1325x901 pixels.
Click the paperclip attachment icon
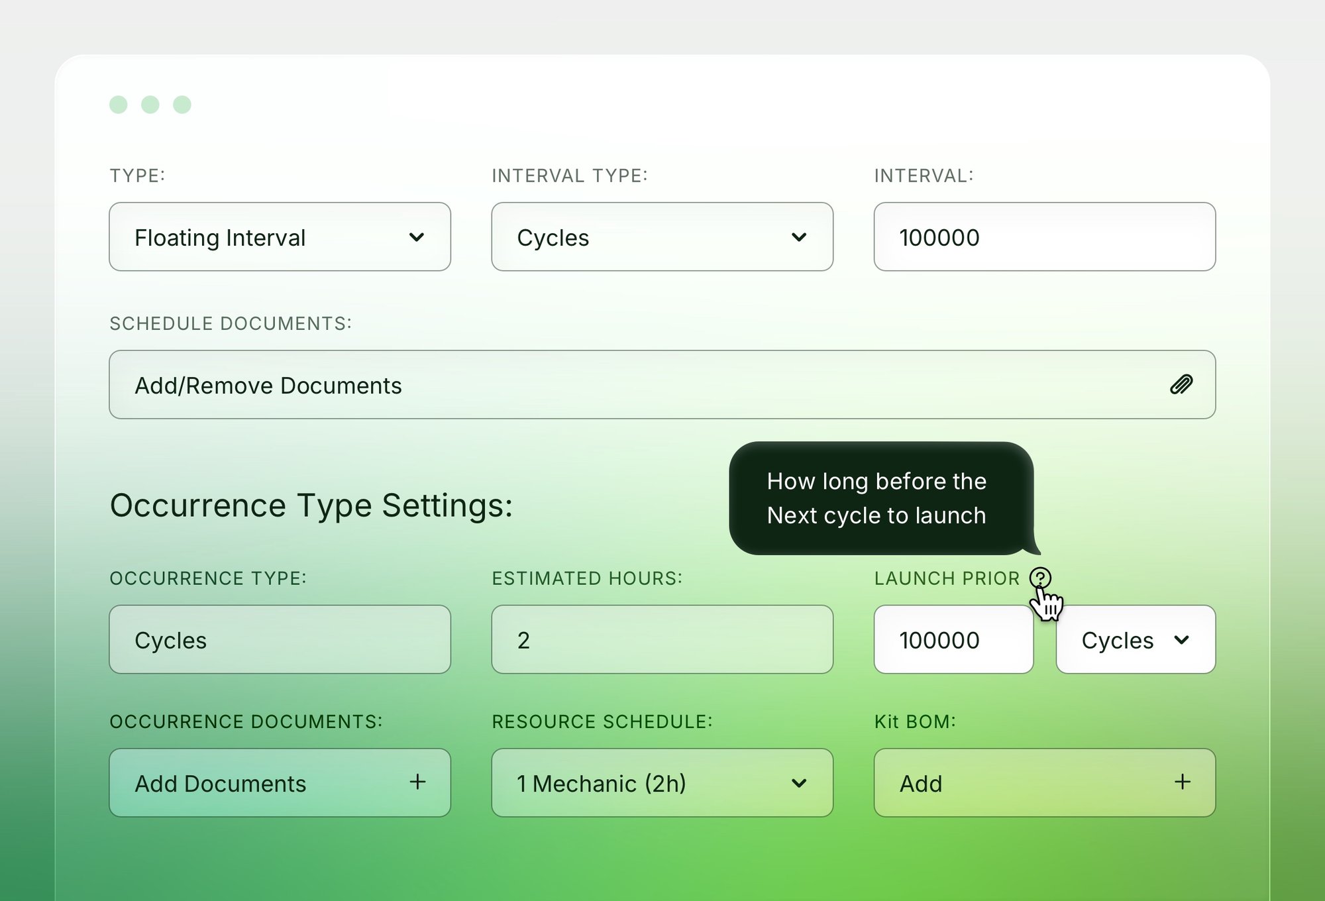pos(1181,384)
